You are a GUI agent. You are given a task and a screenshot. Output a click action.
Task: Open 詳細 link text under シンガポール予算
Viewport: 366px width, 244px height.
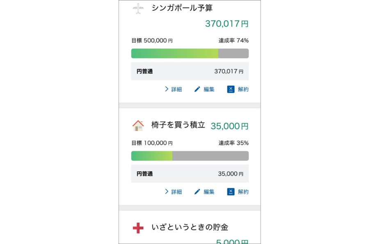pos(176,89)
